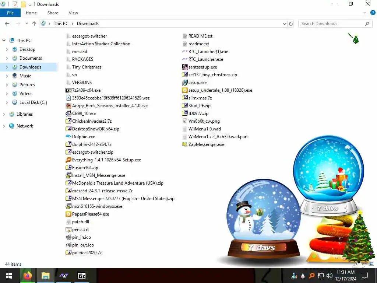Expand the Libraries tree node
Viewport: 377px width, 283px height.
[x=4, y=114]
